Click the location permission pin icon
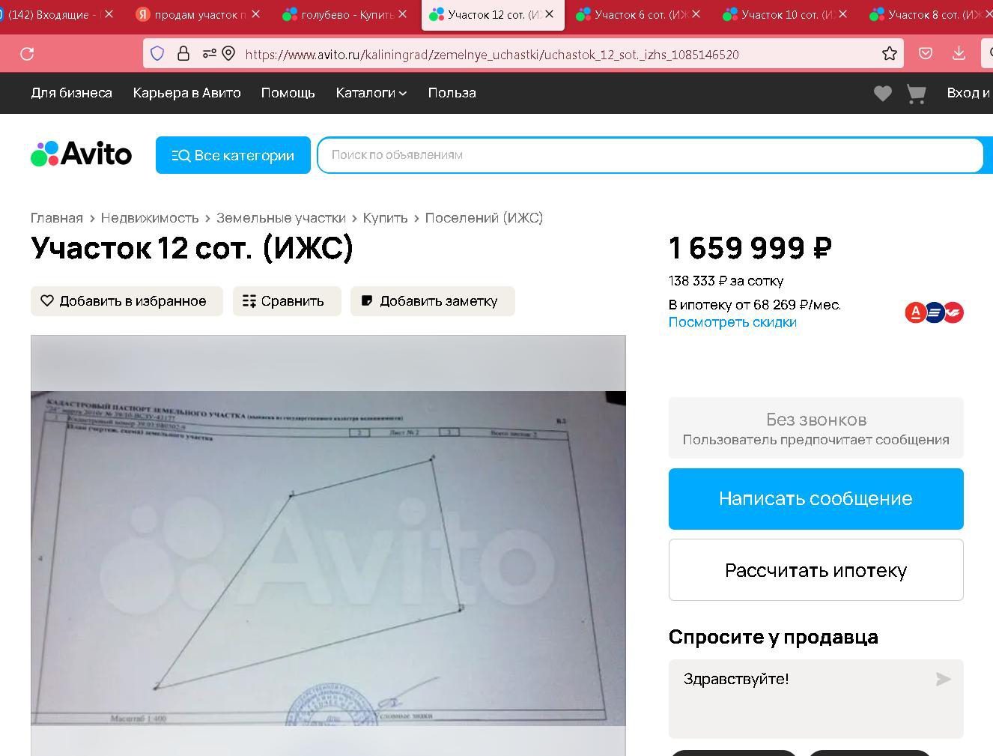The image size is (993, 756). point(228,54)
